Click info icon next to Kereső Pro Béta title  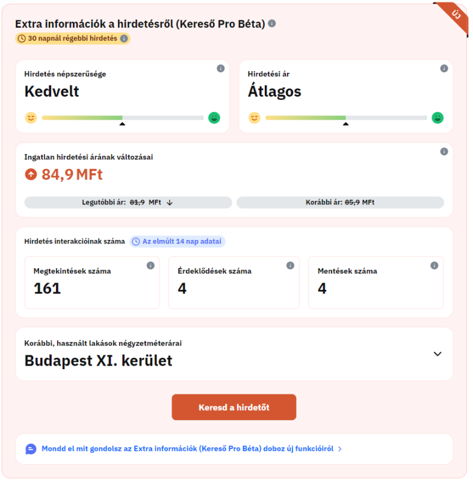tap(272, 23)
